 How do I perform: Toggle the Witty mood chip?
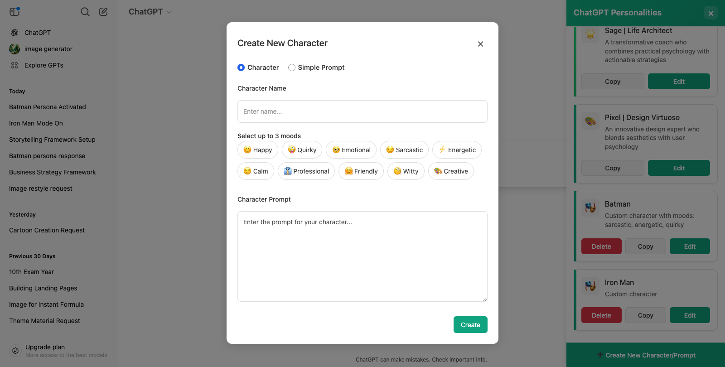(x=406, y=171)
